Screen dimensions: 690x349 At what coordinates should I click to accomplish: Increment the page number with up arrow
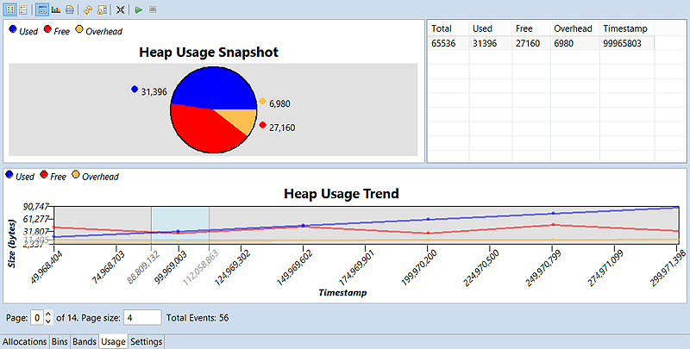pyautogui.click(x=48, y=313)
